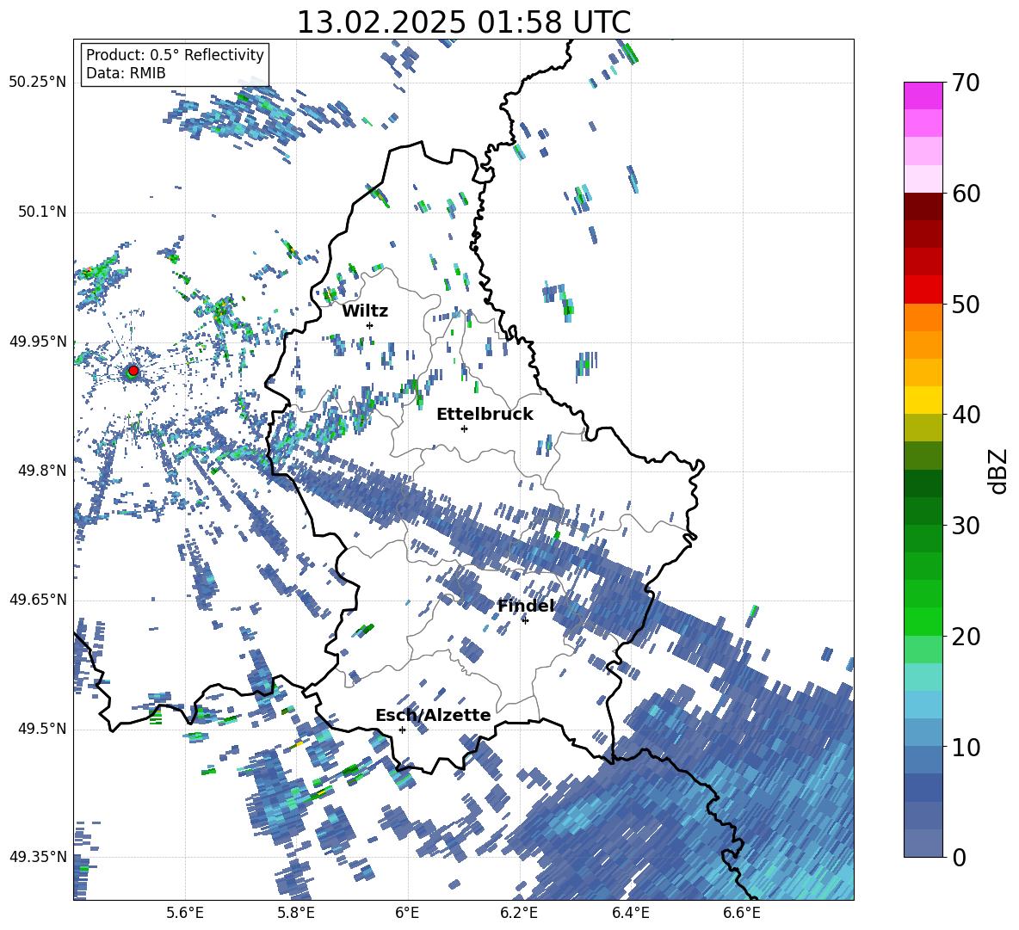This screenshot has height=930, width=1019.
Task: Click the cross marker below Ettelbruck
Action: 464,428
